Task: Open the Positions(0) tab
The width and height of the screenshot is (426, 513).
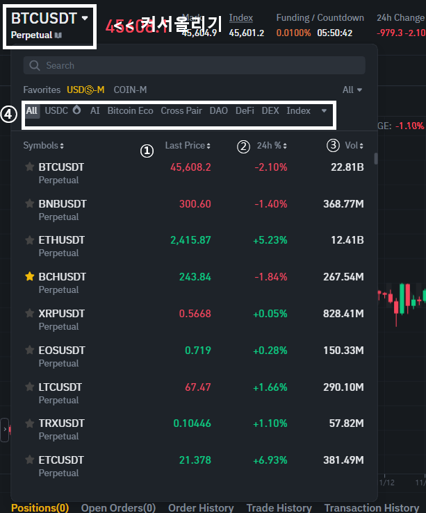Action: pyautogui.click(x=40, y=507)
